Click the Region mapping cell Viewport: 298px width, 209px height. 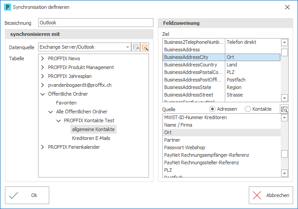pos(253,87)
